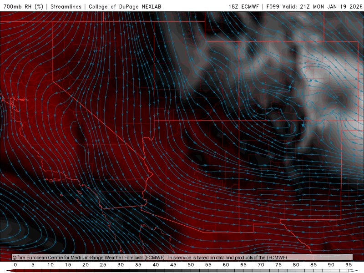This screenshot has height=273, width=364.
Task: Select the "80" scale label
Action: click(296, 265)
